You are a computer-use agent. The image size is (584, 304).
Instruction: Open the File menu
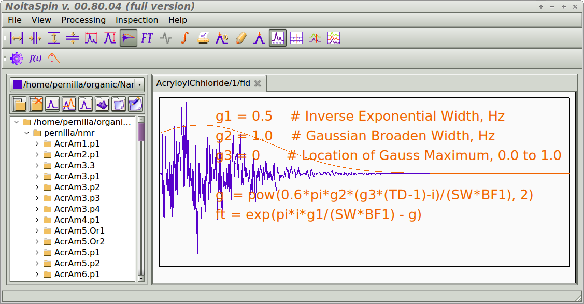tap(15, 20)
